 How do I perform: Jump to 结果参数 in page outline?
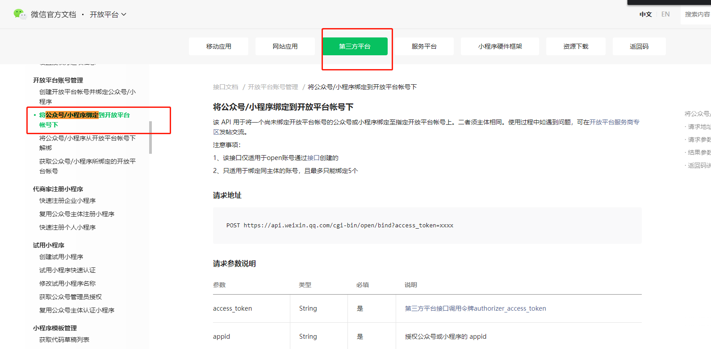pyautogui.click(x=699, y=152)
